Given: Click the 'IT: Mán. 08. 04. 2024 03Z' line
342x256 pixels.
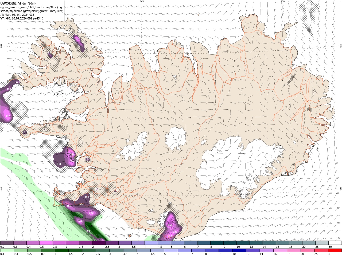Looking at the screenshot, I should pos(17,15).
